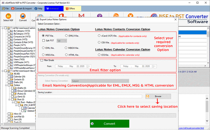Select the EMLX file radio button

66,36
